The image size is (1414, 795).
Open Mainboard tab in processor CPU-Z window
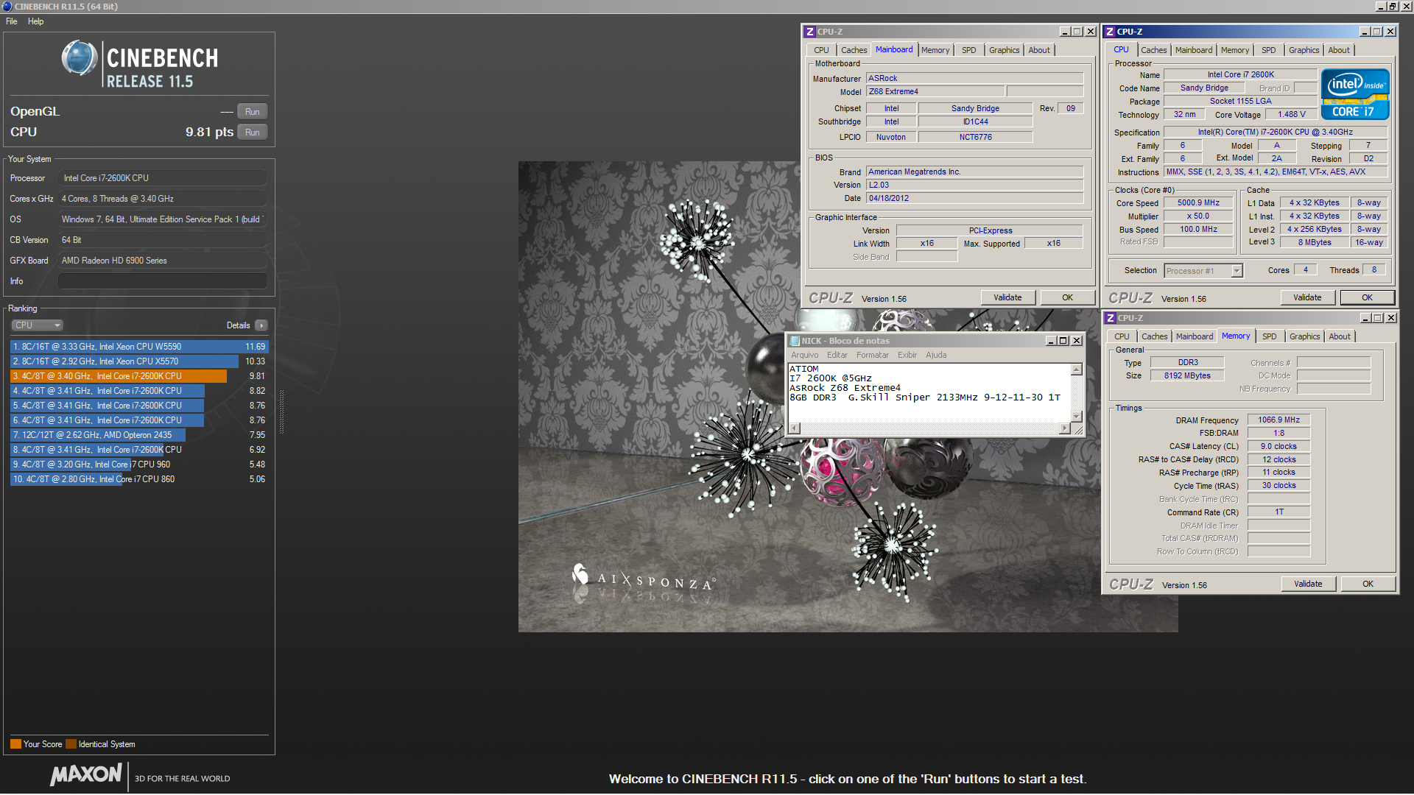point(1193,50)
